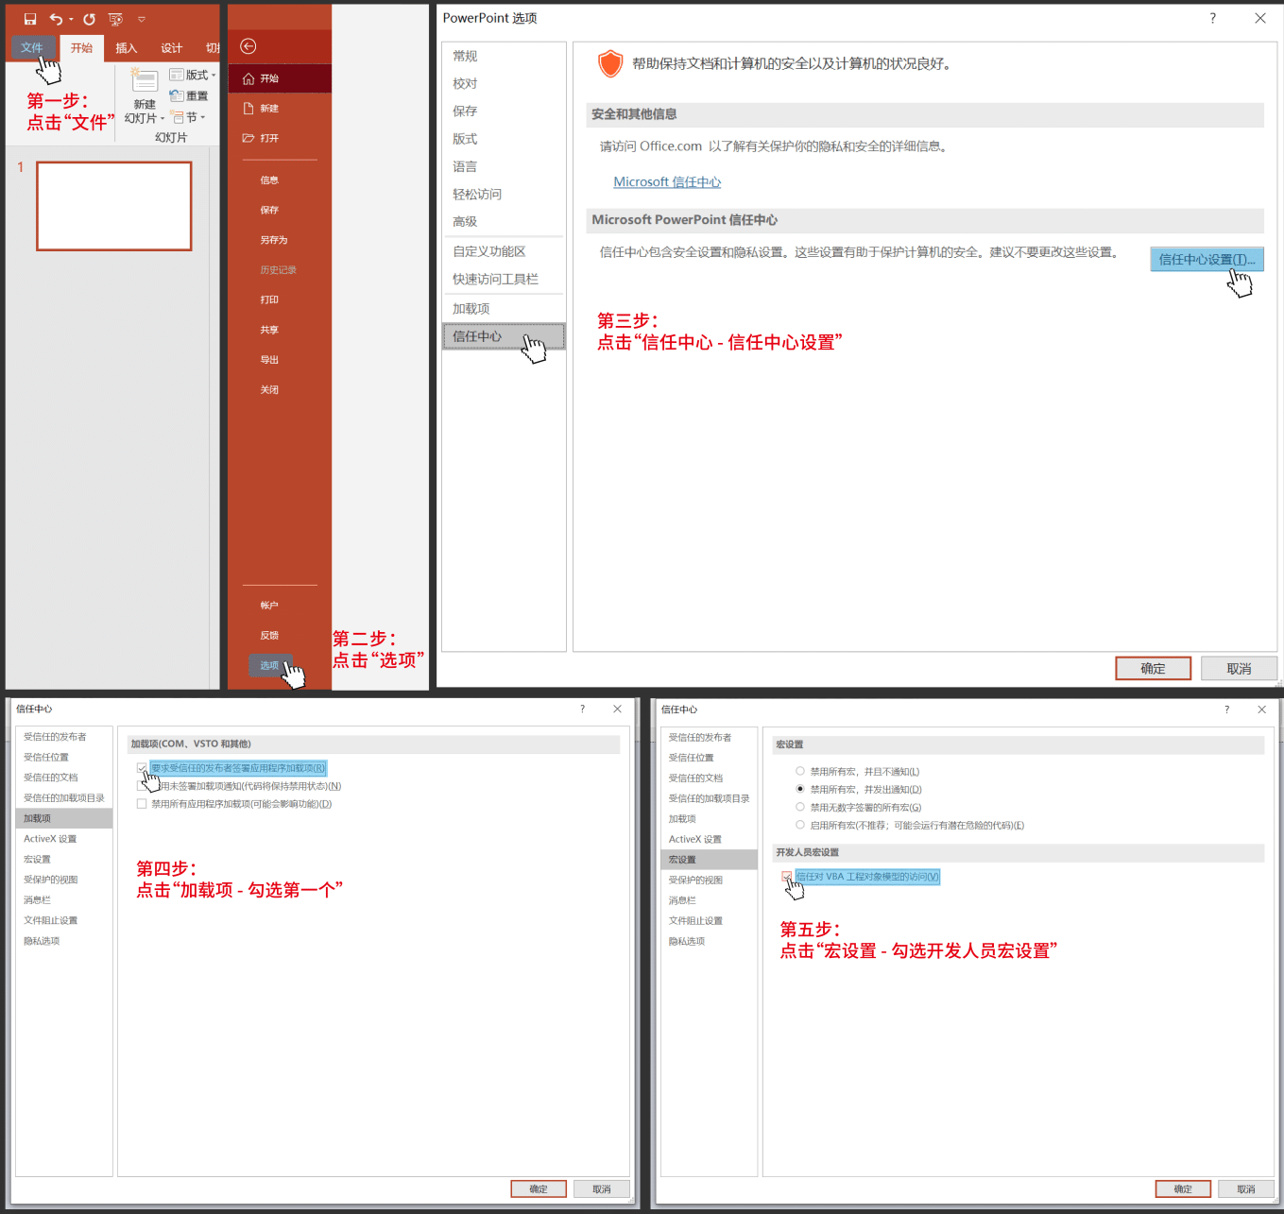Check 未签署加载项通知 checkbox
This screenshot has height=1214, width=1284.
(x=142, y=786)
